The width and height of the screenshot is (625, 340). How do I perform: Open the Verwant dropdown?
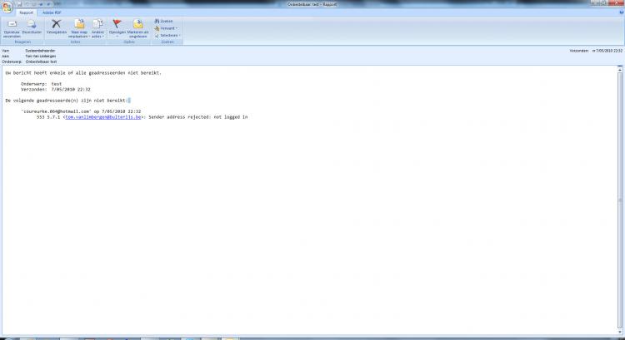166,28
